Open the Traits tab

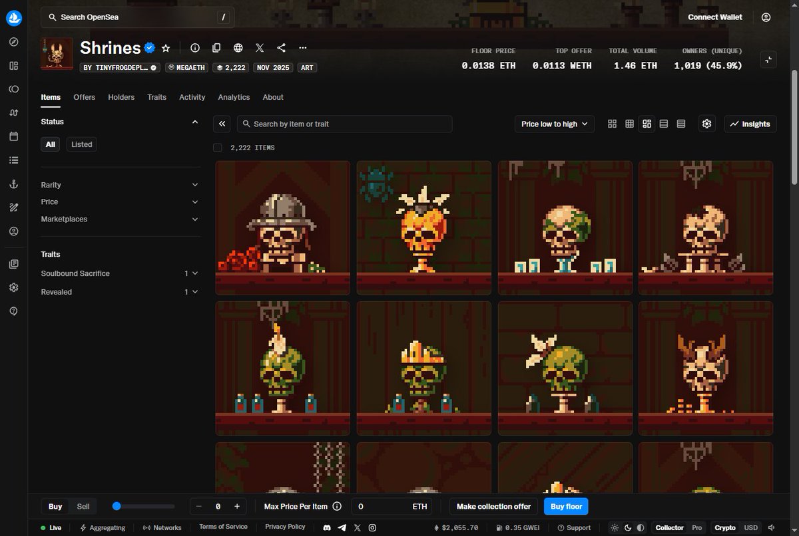coord(157,97)
